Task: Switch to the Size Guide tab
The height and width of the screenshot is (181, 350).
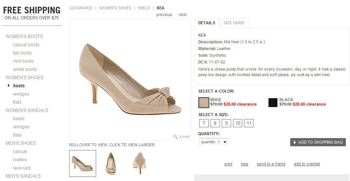Action: [x=234, y=23]
